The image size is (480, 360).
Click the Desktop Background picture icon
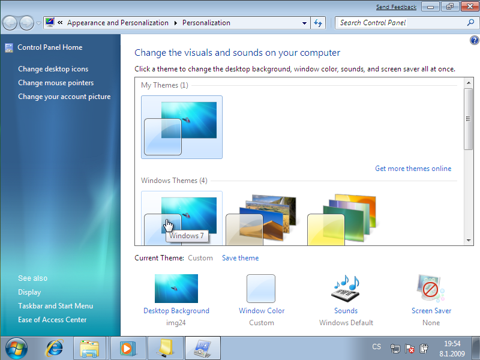176,289
